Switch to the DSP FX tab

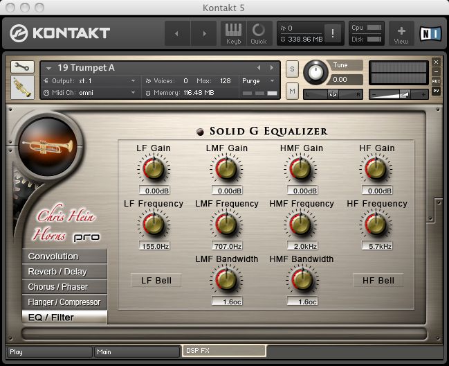tap(224, 351)
